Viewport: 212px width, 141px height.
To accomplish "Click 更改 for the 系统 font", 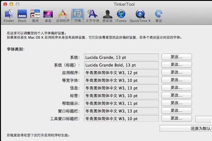I will [177, 57].
